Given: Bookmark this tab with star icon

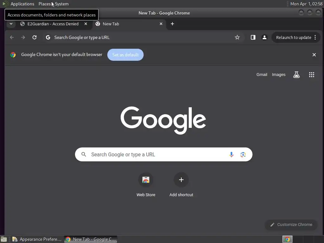Looking at the screenshot, I should tap(237, 37).
